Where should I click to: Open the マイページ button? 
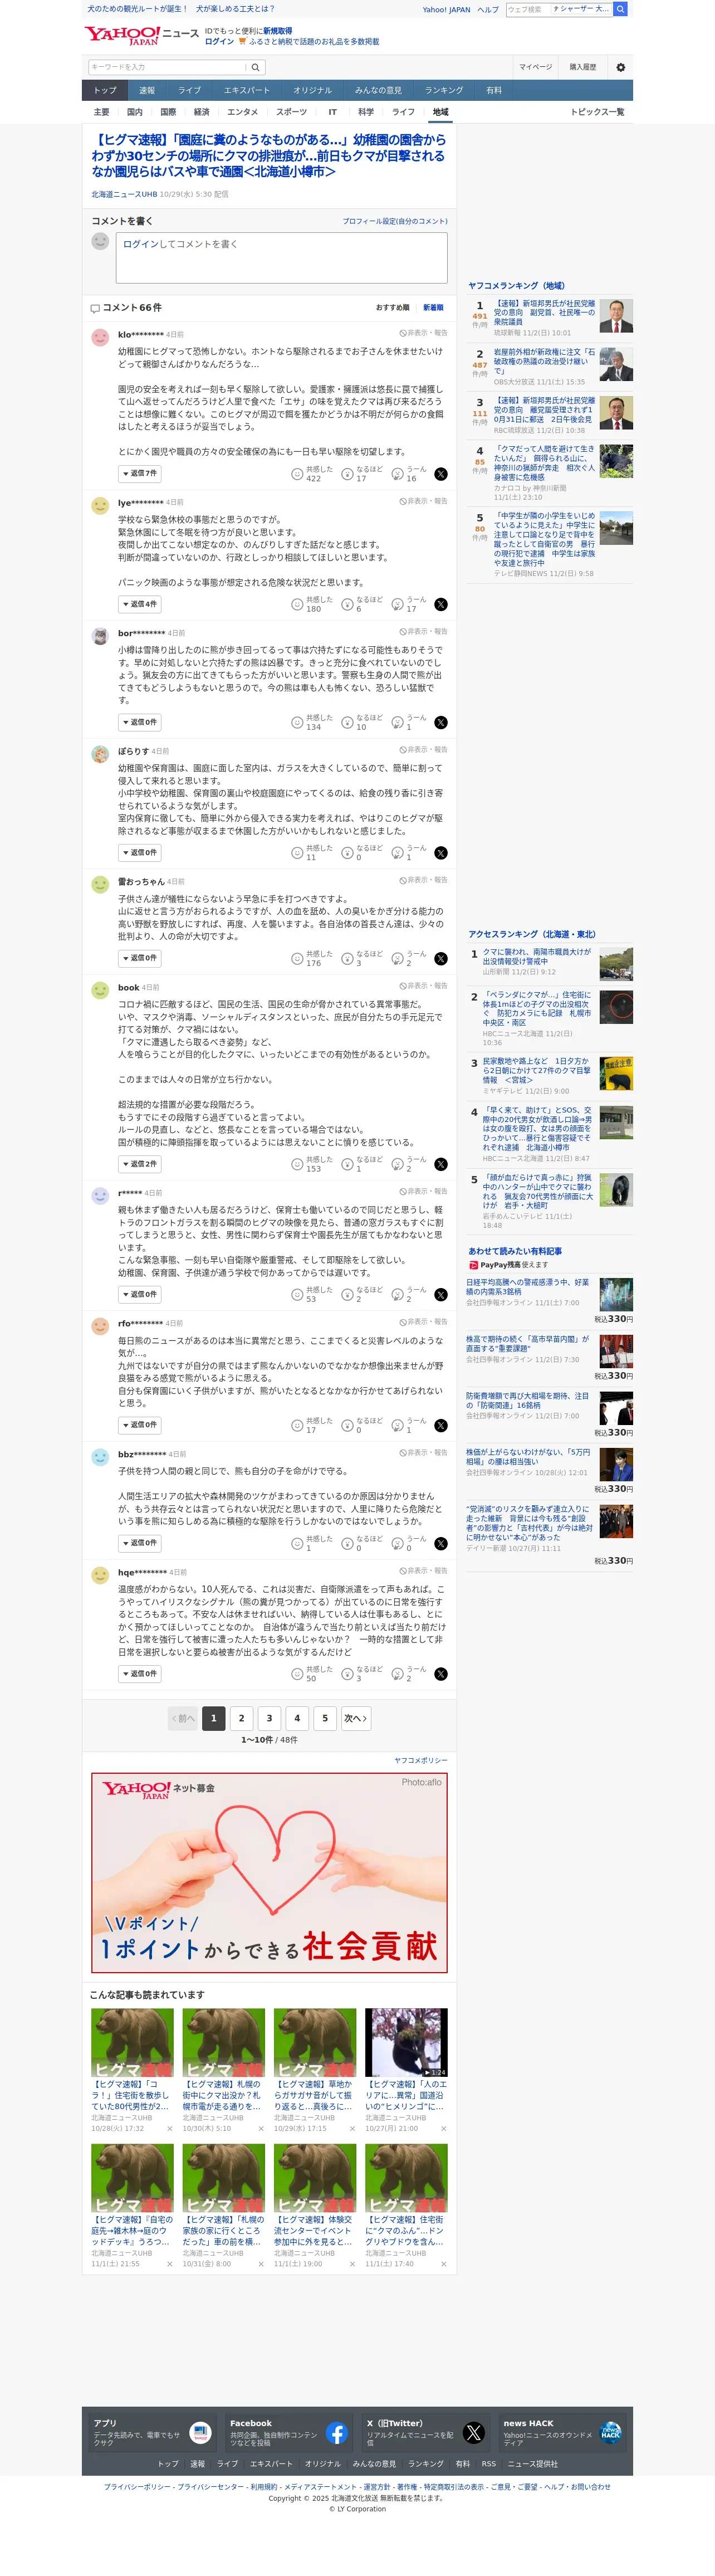[x=535, y=67]
